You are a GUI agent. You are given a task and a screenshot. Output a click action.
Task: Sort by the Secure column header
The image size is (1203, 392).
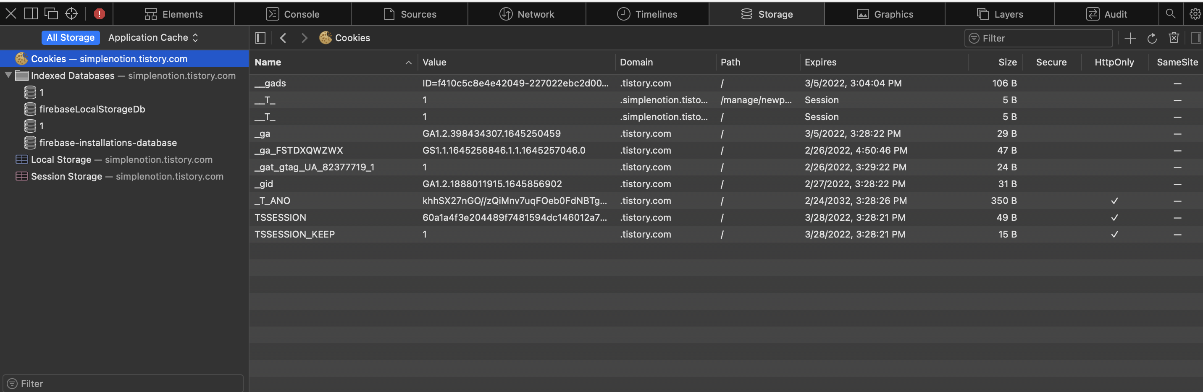[x=1051, y=62]
